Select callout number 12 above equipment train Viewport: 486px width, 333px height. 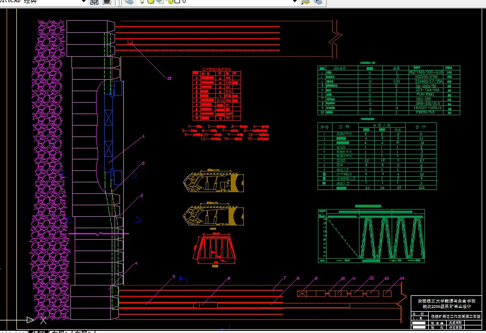(x=371, y=278)
